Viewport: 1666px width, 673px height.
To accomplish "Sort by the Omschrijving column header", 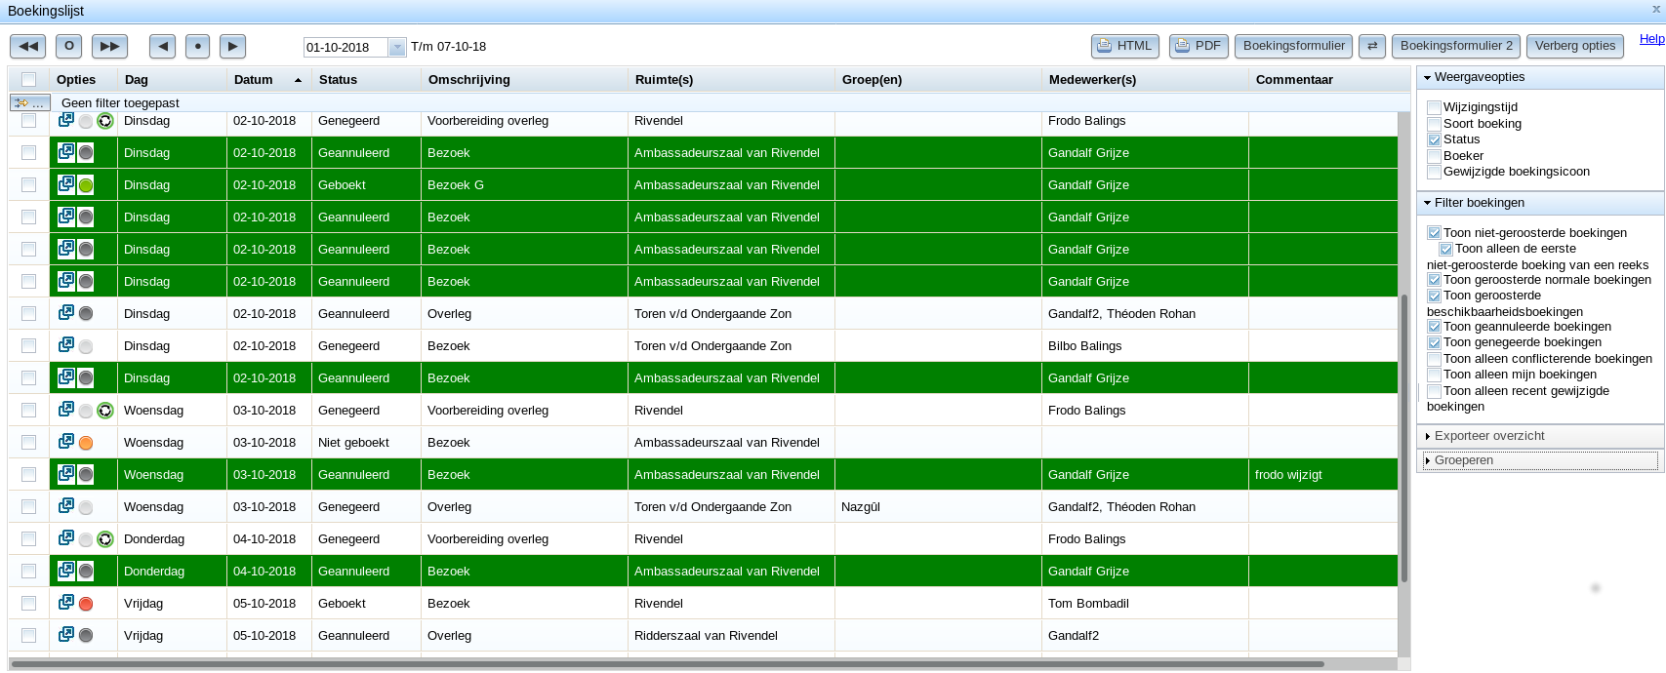I will coord(524,80).
